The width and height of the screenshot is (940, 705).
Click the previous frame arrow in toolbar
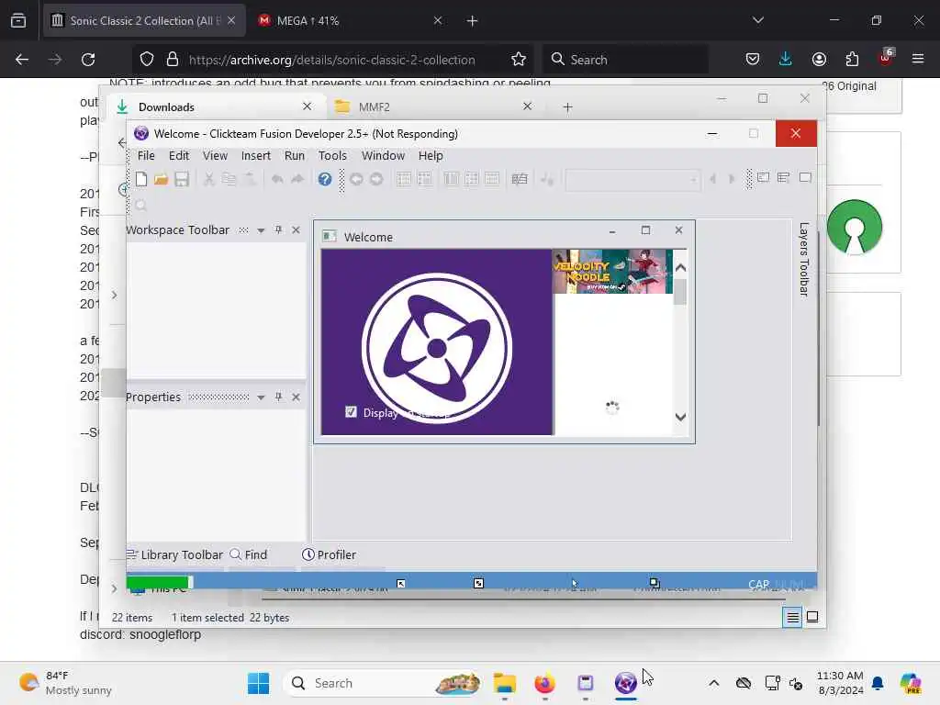(712, 179)
